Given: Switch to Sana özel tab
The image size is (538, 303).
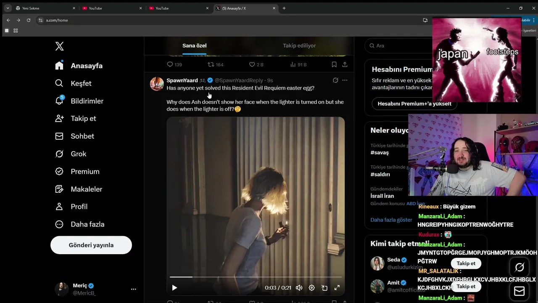Looking at the screenshot, I should coord(194,45).
